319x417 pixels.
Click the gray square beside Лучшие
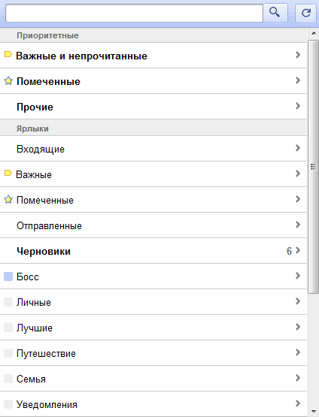(8, 328)
